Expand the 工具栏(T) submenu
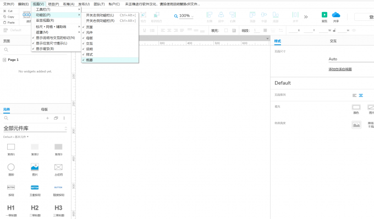Screen dimensions: 374x219 pyautogui.click(x=56, y=9)
